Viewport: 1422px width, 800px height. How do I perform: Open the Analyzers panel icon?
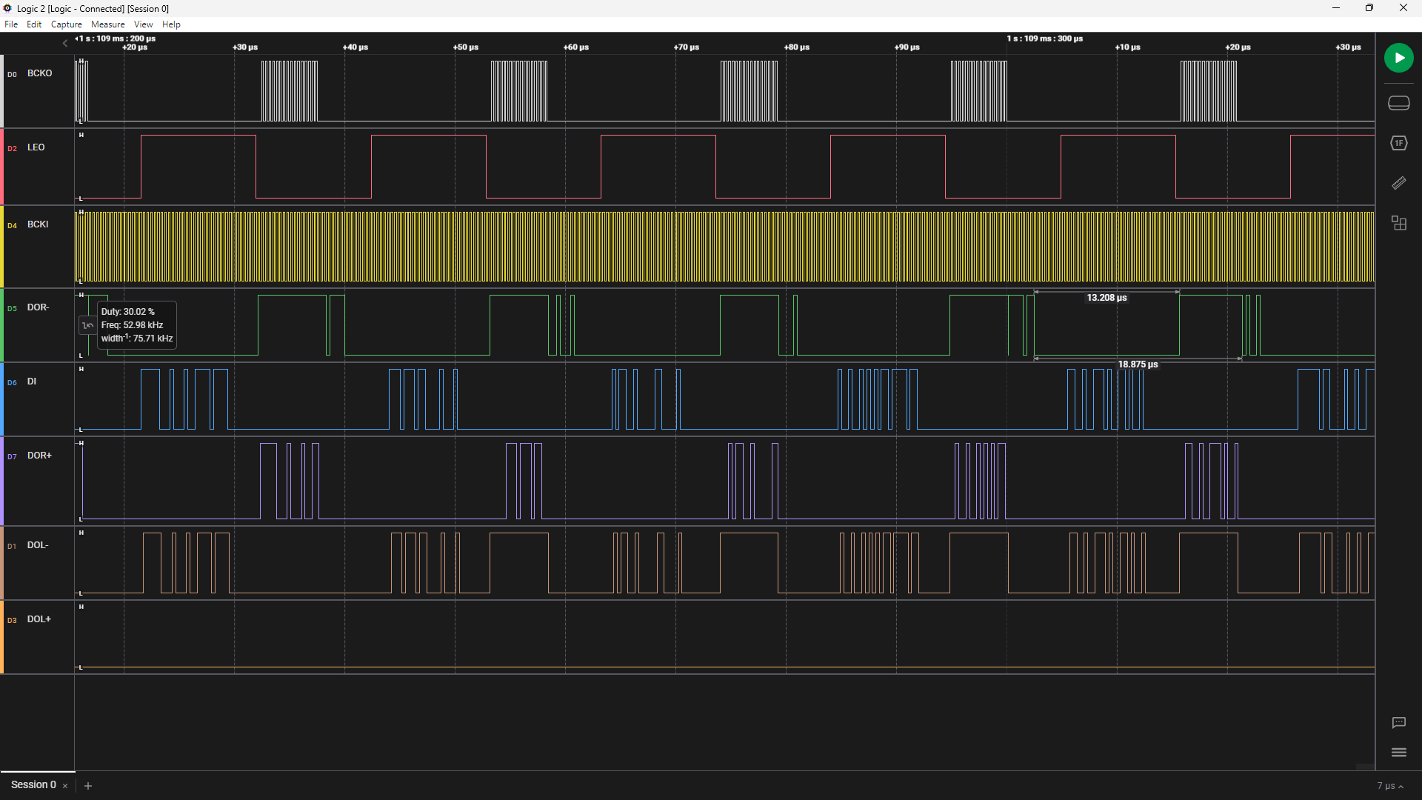(1398, 143)
